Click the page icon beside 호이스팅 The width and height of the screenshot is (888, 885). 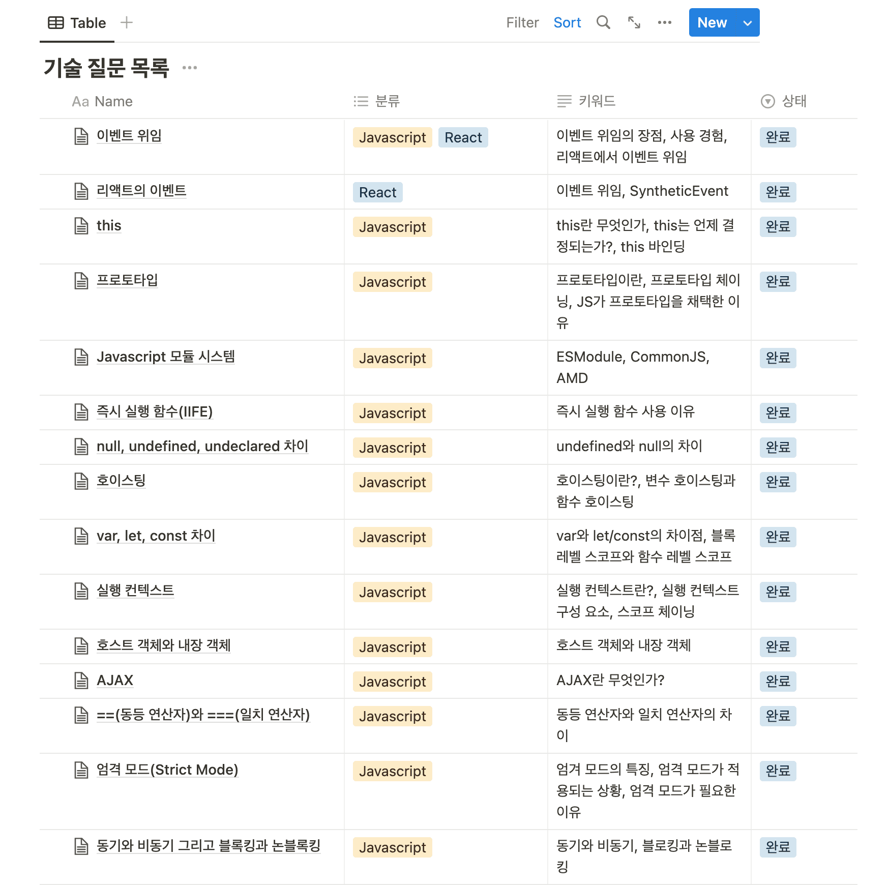[81, 481]
